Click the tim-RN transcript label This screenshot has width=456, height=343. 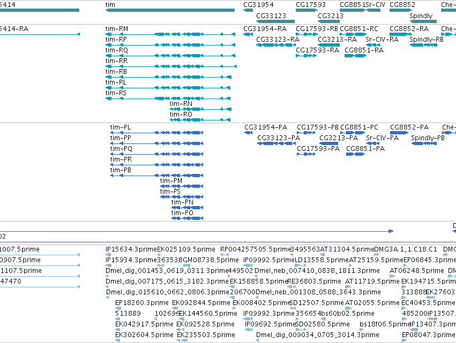pyautogui.click(x=181, y=104)
